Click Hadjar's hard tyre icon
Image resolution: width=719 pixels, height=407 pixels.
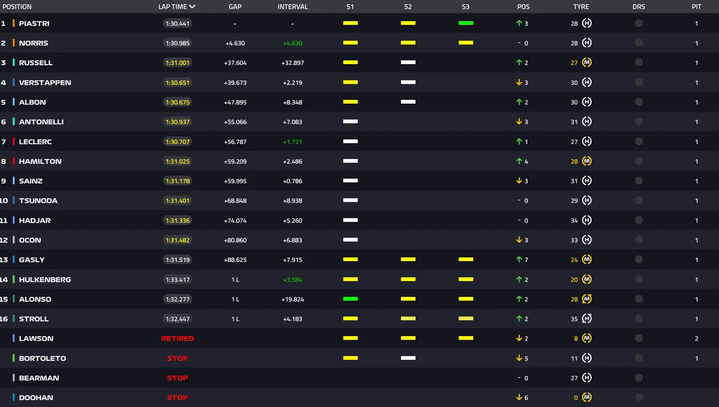coord(587,220)
